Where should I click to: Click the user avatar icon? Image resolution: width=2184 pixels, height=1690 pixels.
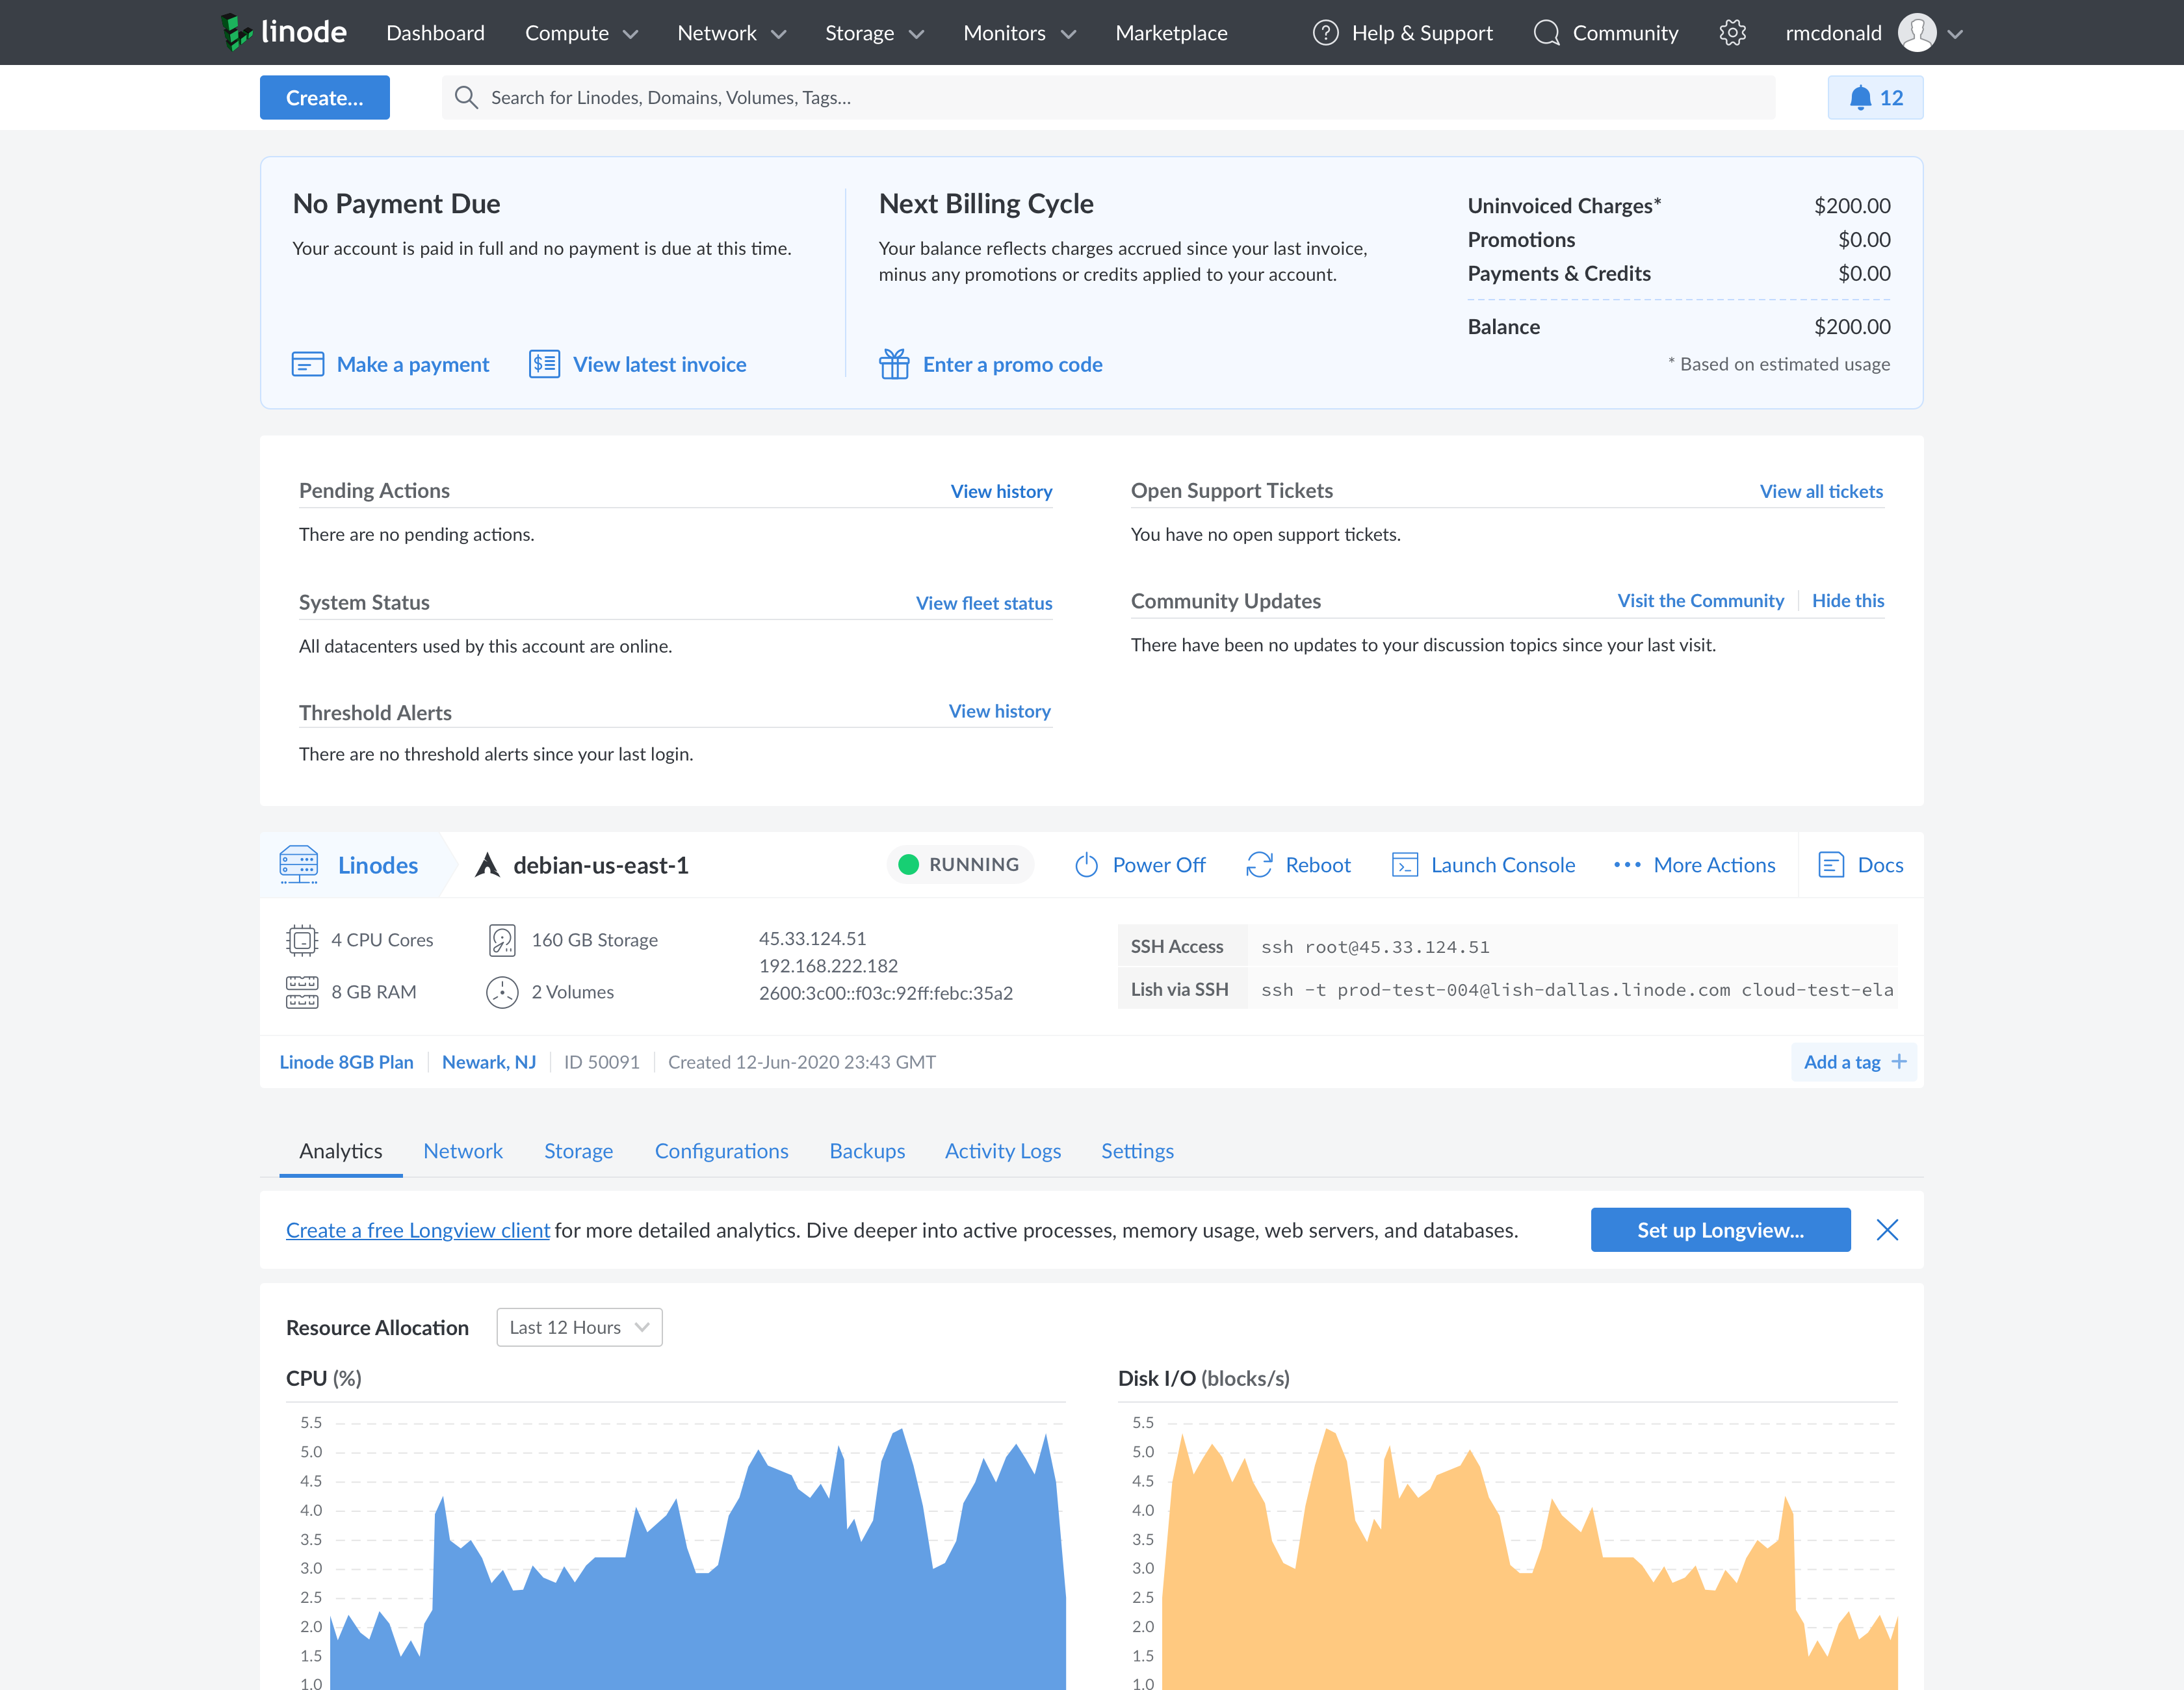[x=1916, y=33]
